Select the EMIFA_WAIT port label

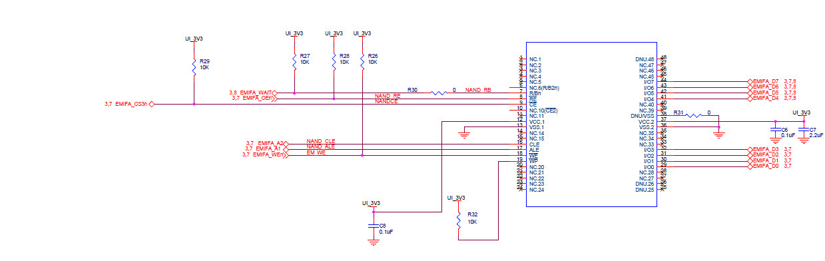click(x=256, y=93)
